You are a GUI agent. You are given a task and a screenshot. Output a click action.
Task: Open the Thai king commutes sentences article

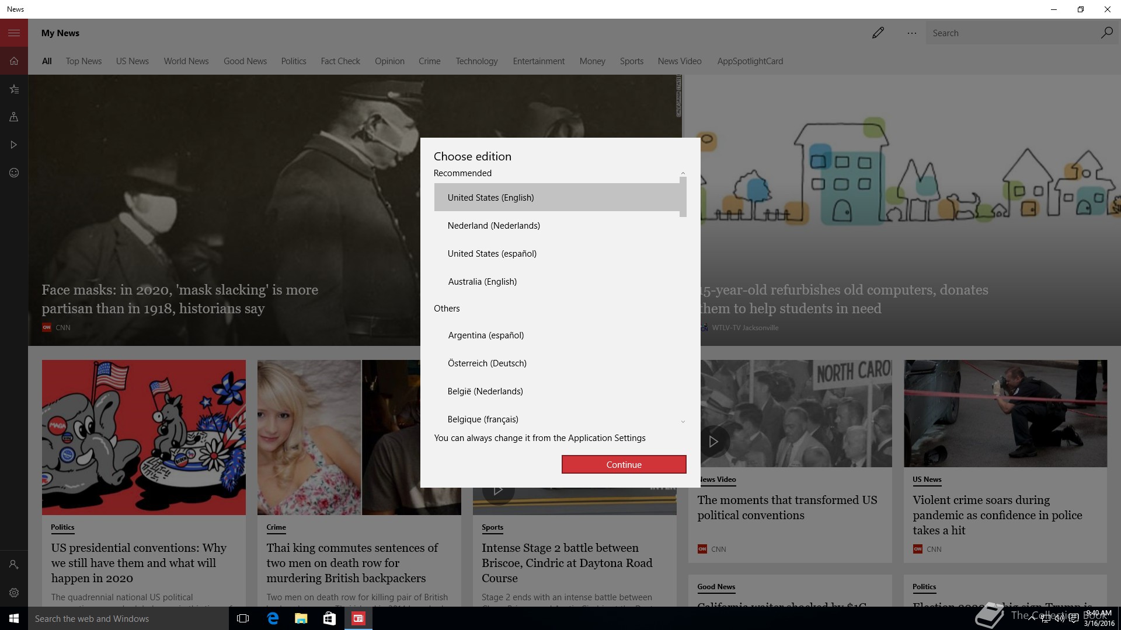coord(352,563)
